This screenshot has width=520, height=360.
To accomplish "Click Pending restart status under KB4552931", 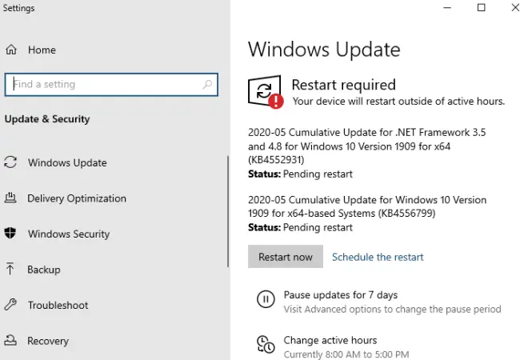I will pyautogui.click(x=318, y=174).
